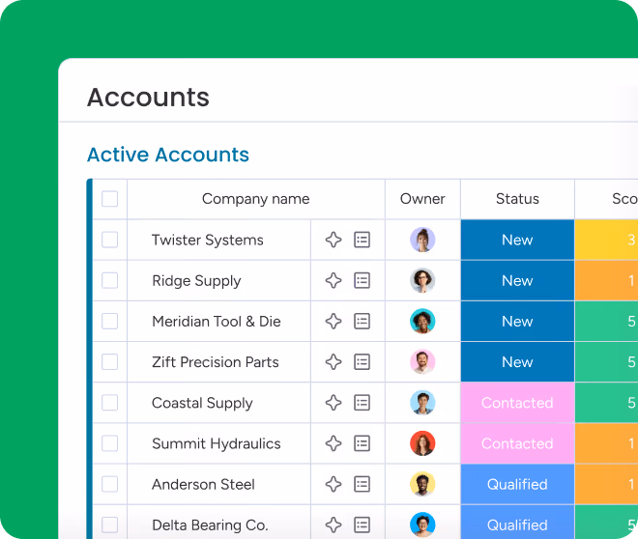This screenshot has width=638, height=539.
Task: Check the Delta Bearing Co. checkbox
Action: click(x=110, y=525)
